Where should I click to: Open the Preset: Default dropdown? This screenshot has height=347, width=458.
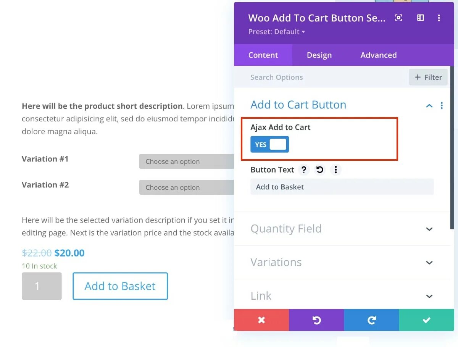(x=277, y=32)
